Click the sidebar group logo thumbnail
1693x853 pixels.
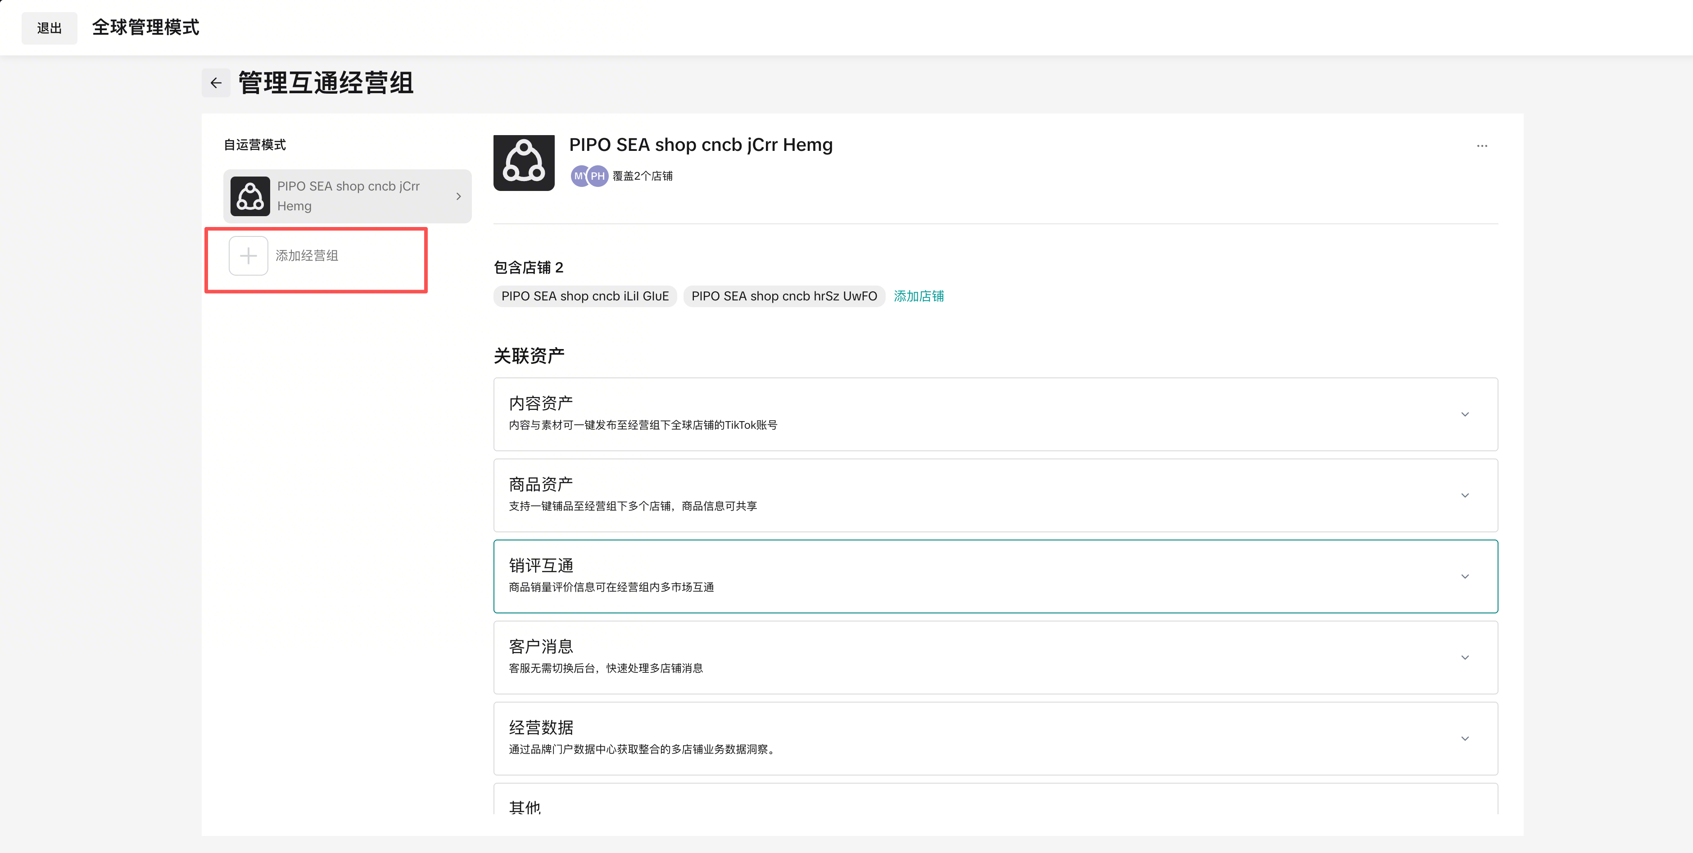pos(250,196)
